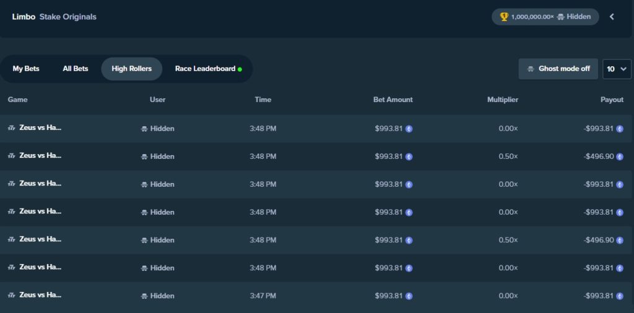The height and width of the screenshot is (313, 634).
Task: Click the User column header
Action: (157, 100)
